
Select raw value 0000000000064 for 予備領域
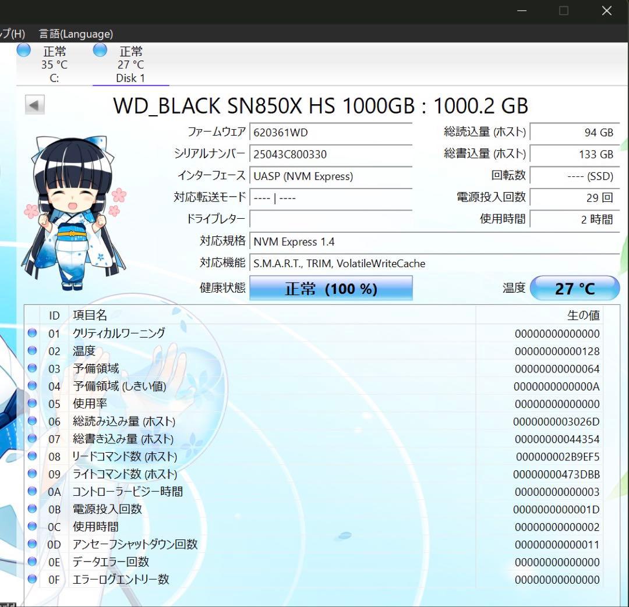[557, 369]
